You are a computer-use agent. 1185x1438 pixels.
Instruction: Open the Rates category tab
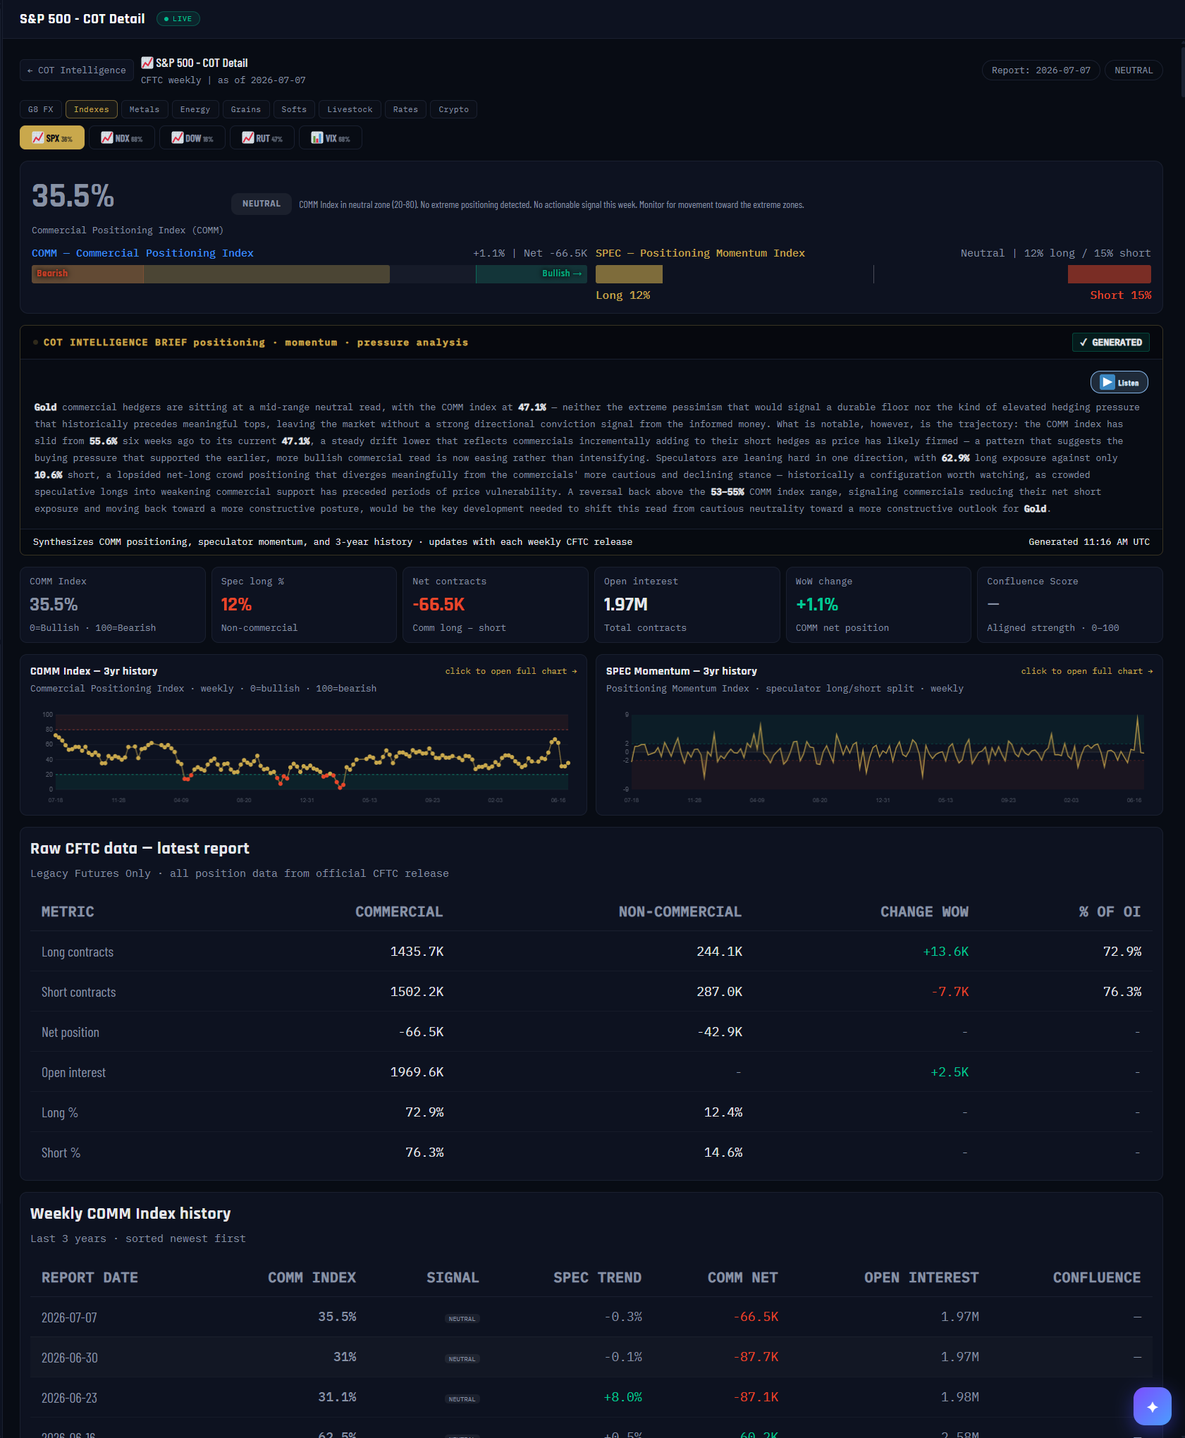[x=405, y=109]
